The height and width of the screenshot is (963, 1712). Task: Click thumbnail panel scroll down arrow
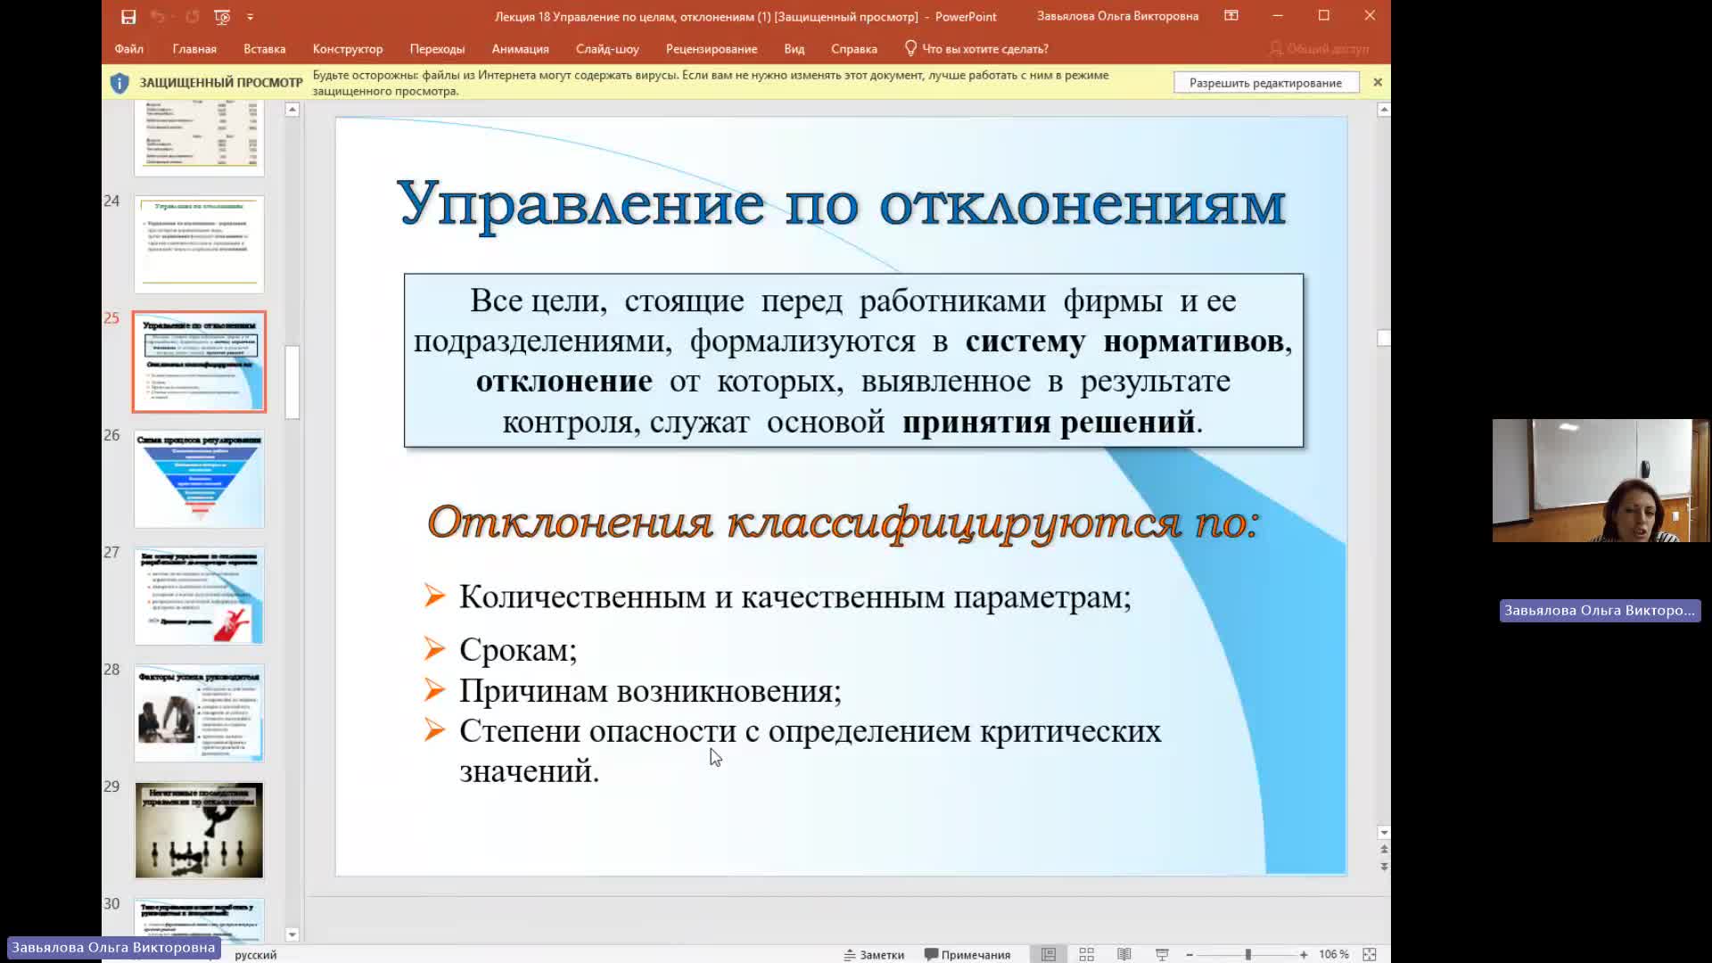point(292,934)
